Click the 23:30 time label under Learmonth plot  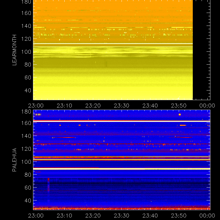(x=122, y=106)
